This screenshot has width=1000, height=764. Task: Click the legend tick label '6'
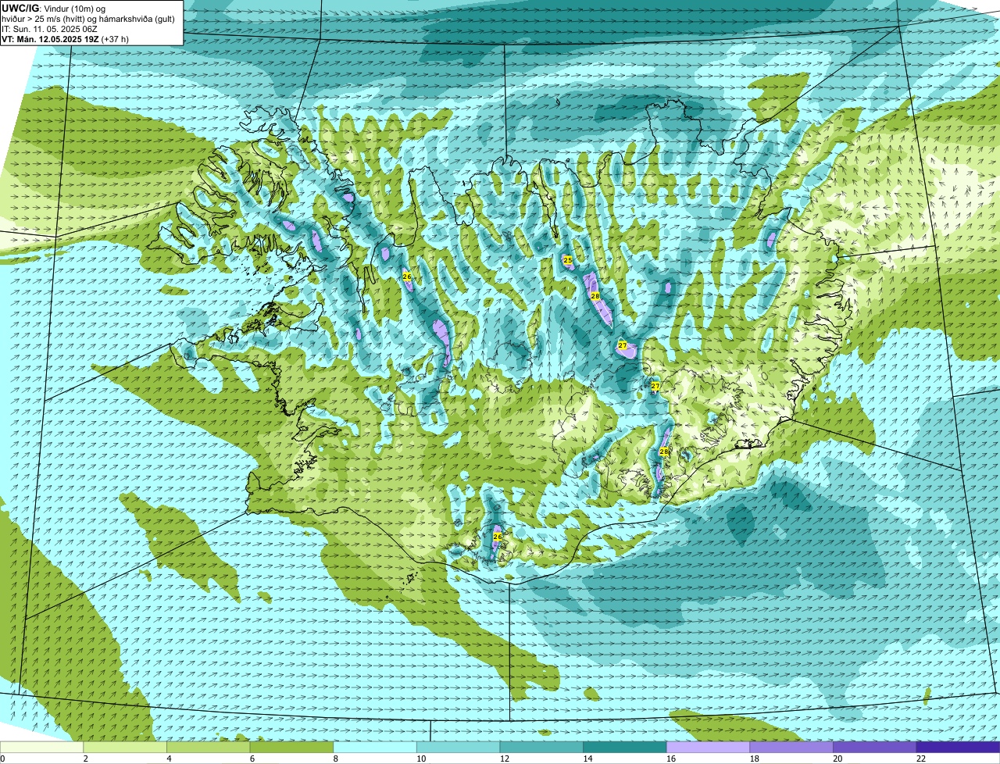coord(252,759)
